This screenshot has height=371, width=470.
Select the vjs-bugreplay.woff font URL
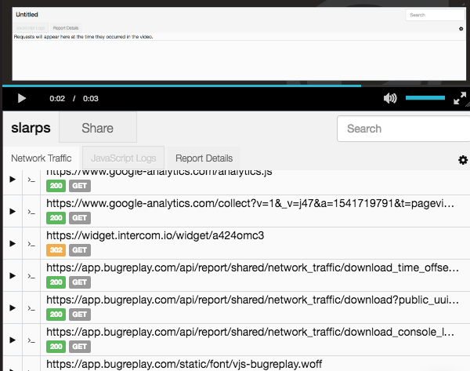pos(184,364)
